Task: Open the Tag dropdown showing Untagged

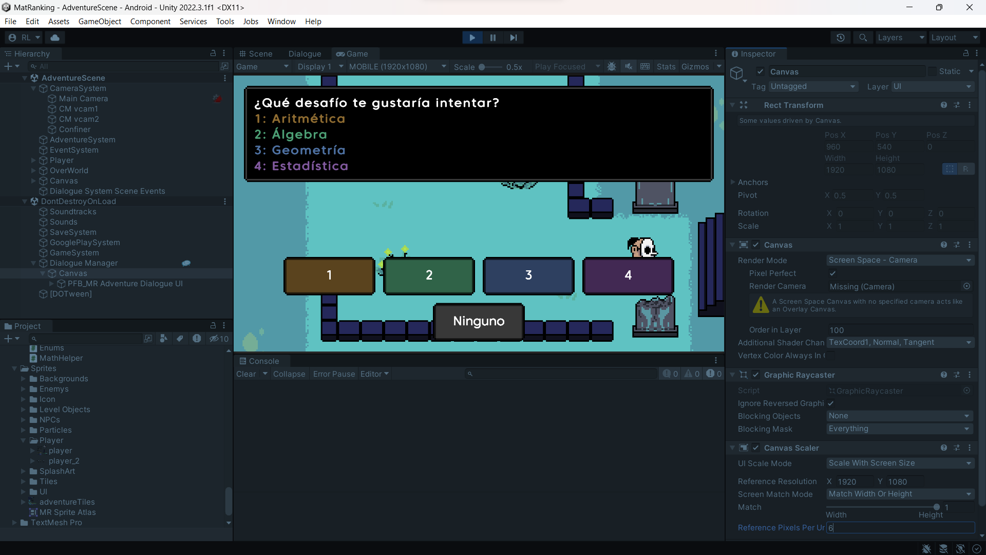Action: tap(813, 87)
